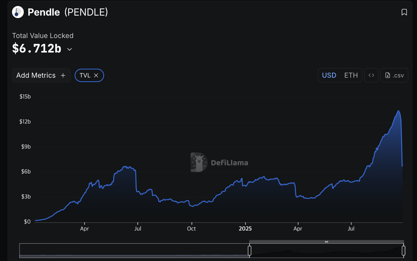Click the Oct x-axis label
The image size is (417, 261).
click(191, 229)
